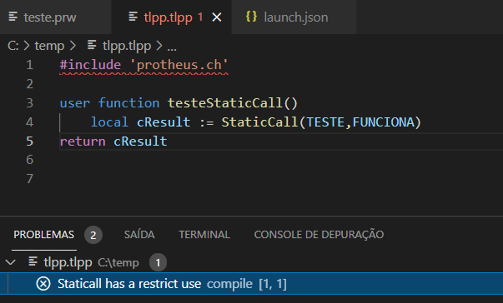503x303 pixels.
Task: Click line number 4 in the editor gutter
Action: tap(29, 122)
